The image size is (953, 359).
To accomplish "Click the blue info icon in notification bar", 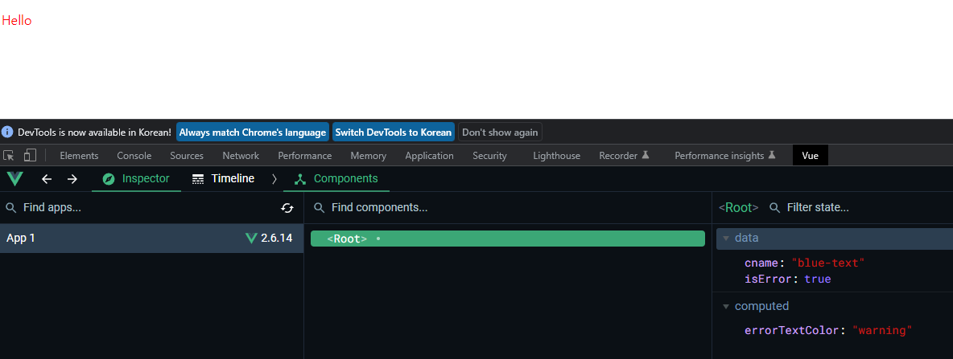I will point(7,132).
